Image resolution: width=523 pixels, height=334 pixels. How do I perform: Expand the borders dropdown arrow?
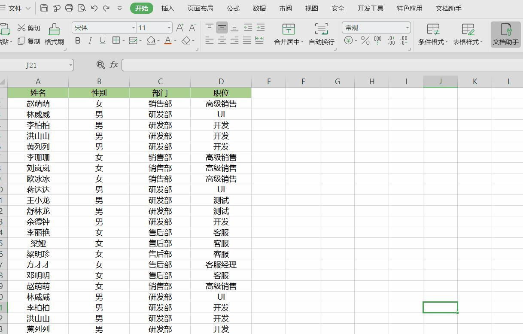click(124, 41)
